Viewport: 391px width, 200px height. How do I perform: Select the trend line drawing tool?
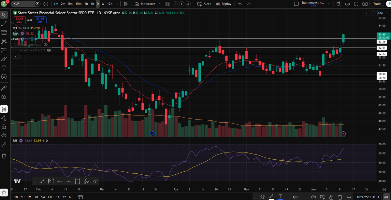[4, 24]
